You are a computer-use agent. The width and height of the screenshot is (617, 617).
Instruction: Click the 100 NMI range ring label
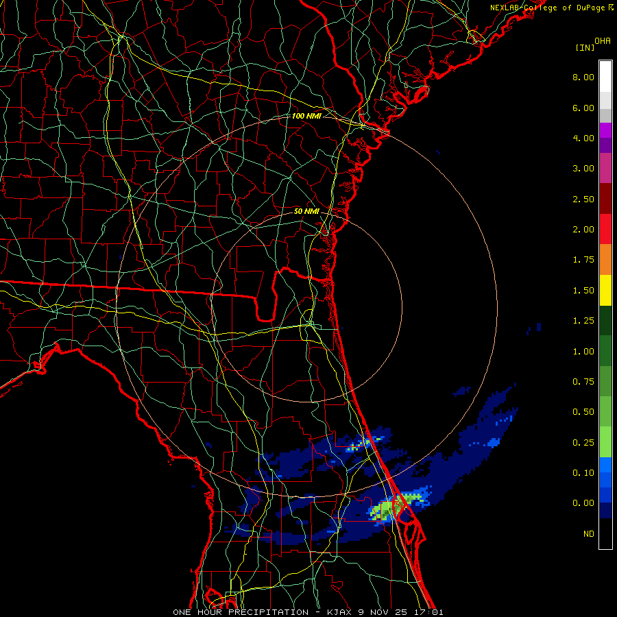click(x=306, y=116)
